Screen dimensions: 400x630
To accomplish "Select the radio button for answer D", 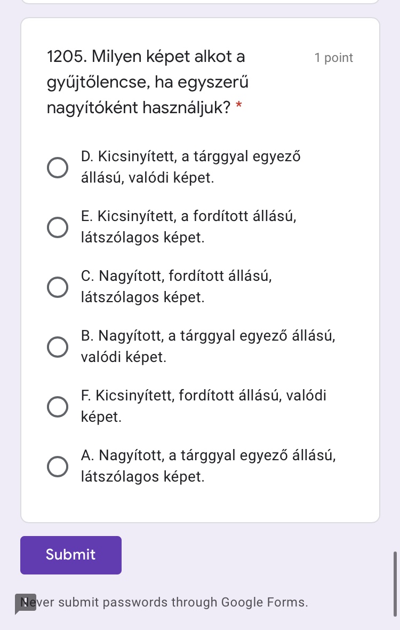I will 58,167.
